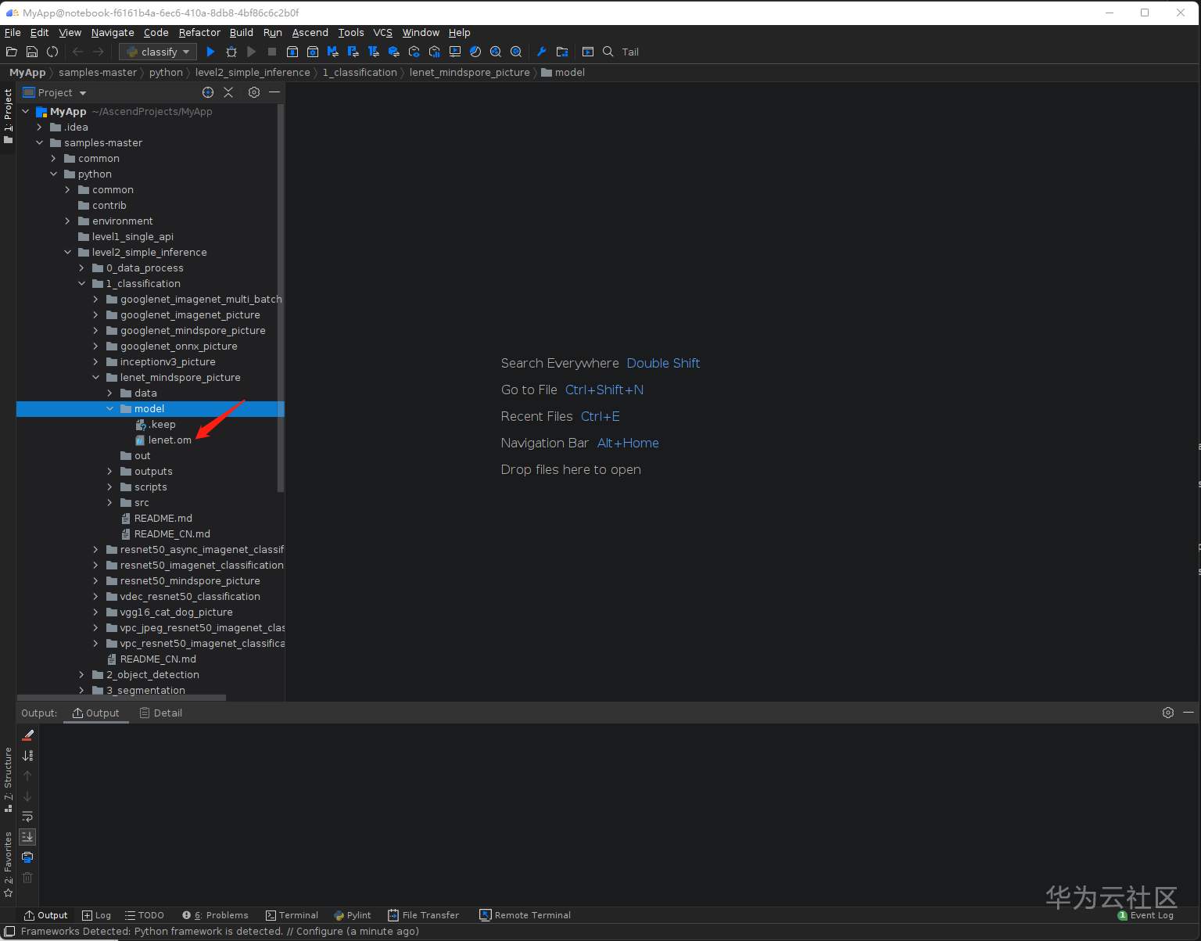Screen dimensions: 1201x941
Task: Click the P-with-arrows toolbar icon
Action: pyautogui.click(x=353, y=52)
